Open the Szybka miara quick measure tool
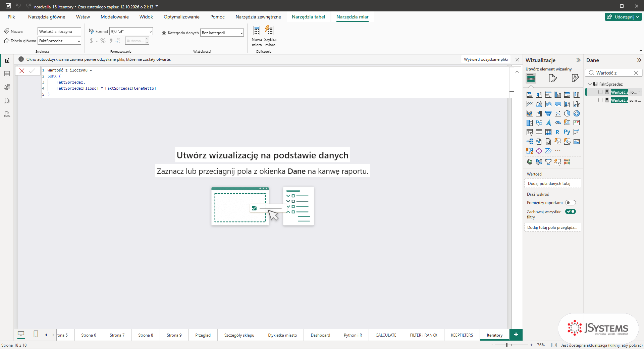This screenshot has width=644, height=349. click(x=270, y=36)
